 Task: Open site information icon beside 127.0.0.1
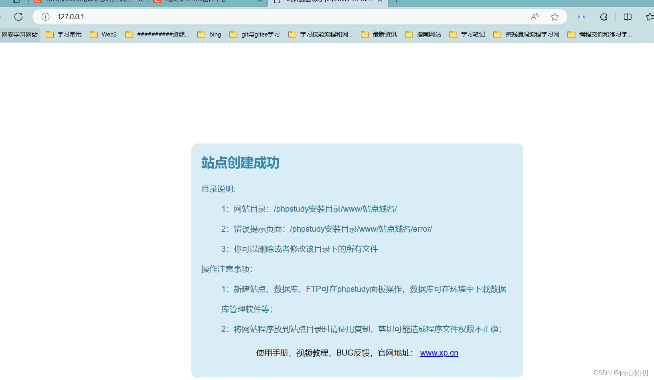click(46, 17)
